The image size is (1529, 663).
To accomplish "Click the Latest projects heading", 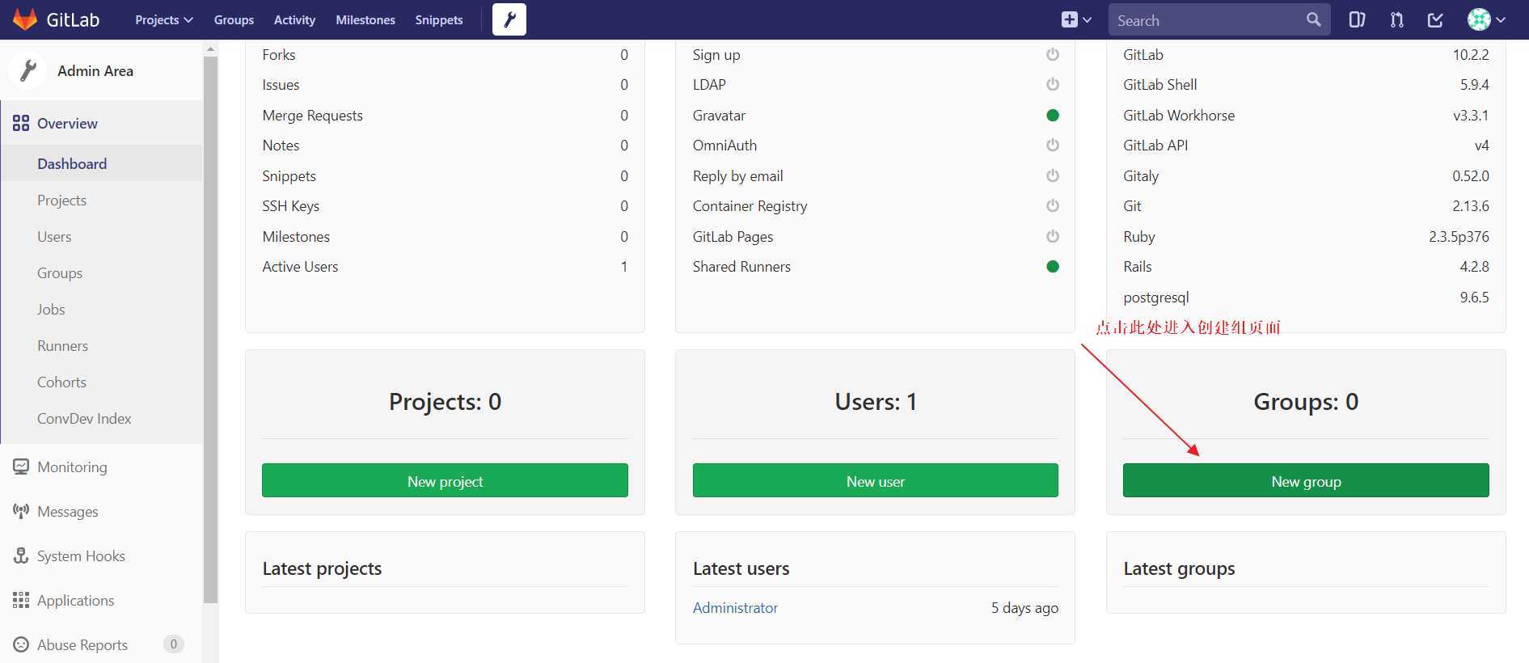I will coord(322,568).
